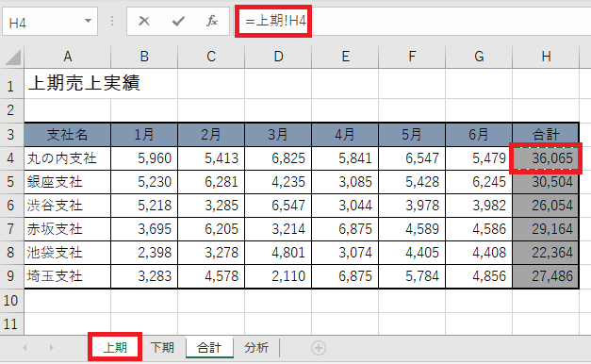
Task: Select cell with value 5,784
Action: tap(412, 276)
